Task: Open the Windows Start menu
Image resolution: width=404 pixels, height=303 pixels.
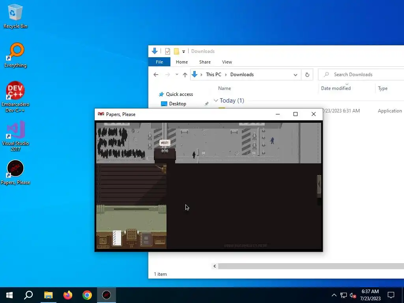Action: [x=9, y=295]
